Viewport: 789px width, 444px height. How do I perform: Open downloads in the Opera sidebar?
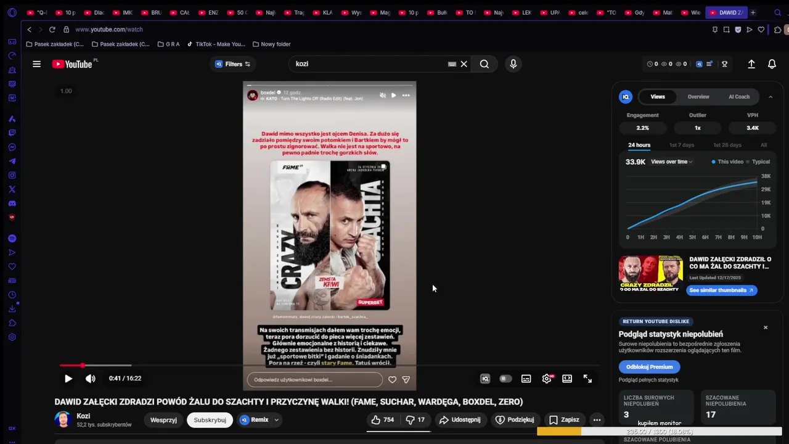(12, 309)
